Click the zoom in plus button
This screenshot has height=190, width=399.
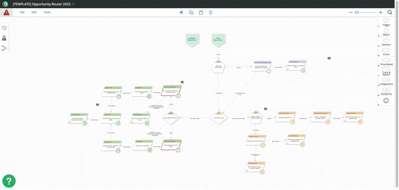click(x=381, y=12)
